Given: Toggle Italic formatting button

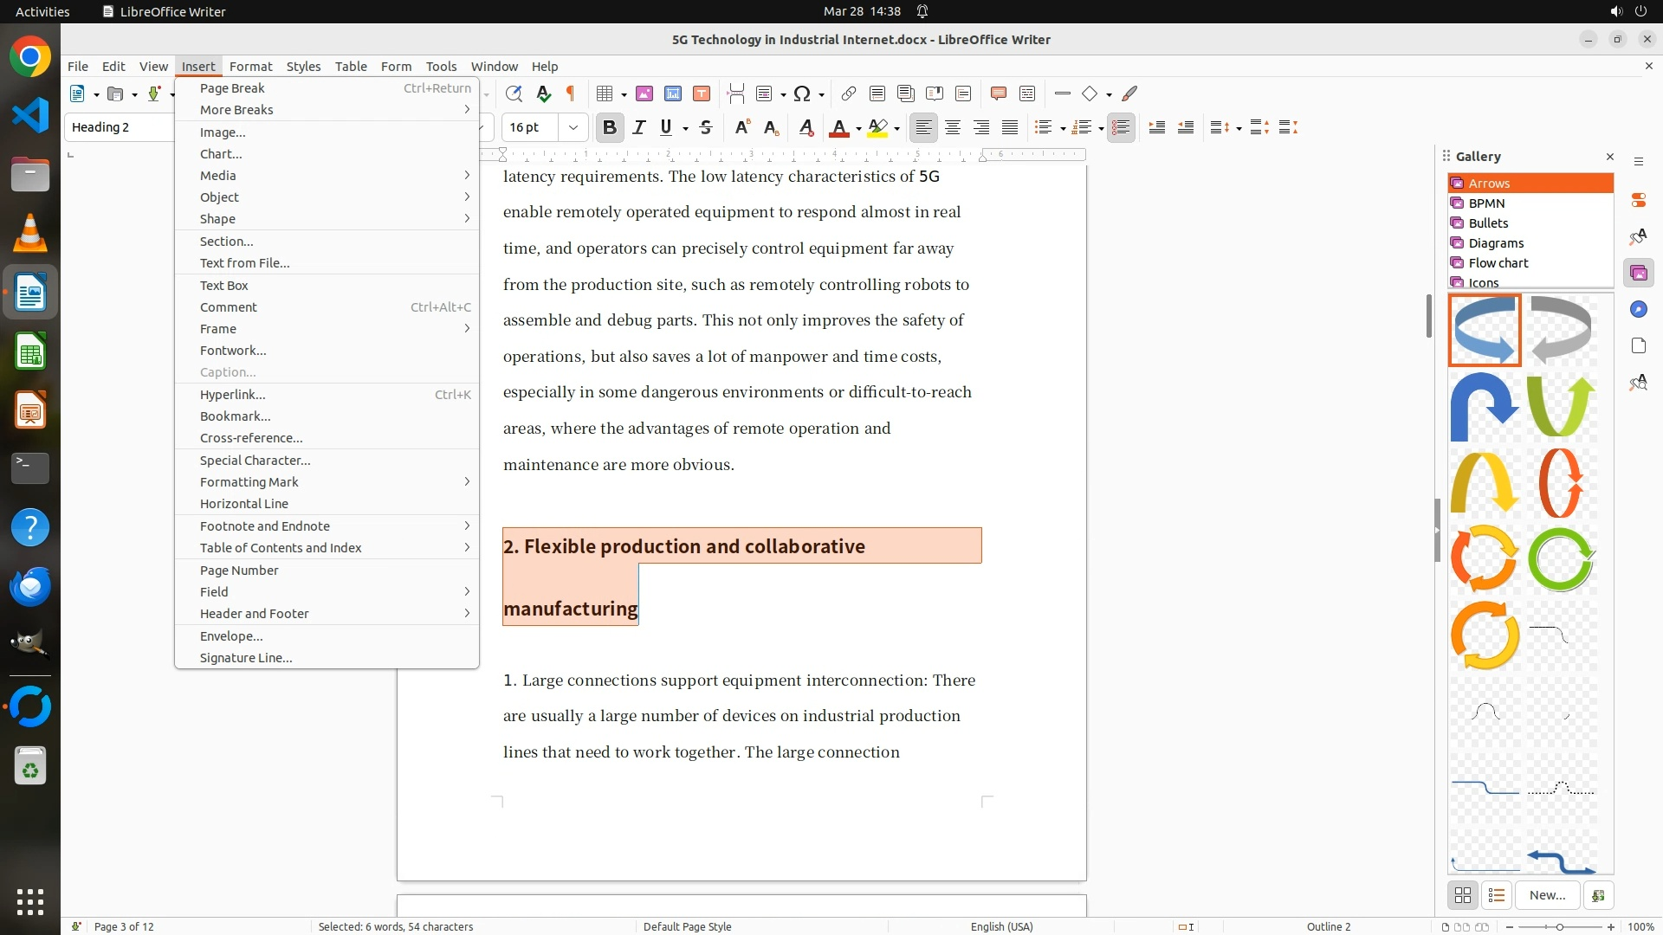Looking at the screenshot, I should pos(638,127).
